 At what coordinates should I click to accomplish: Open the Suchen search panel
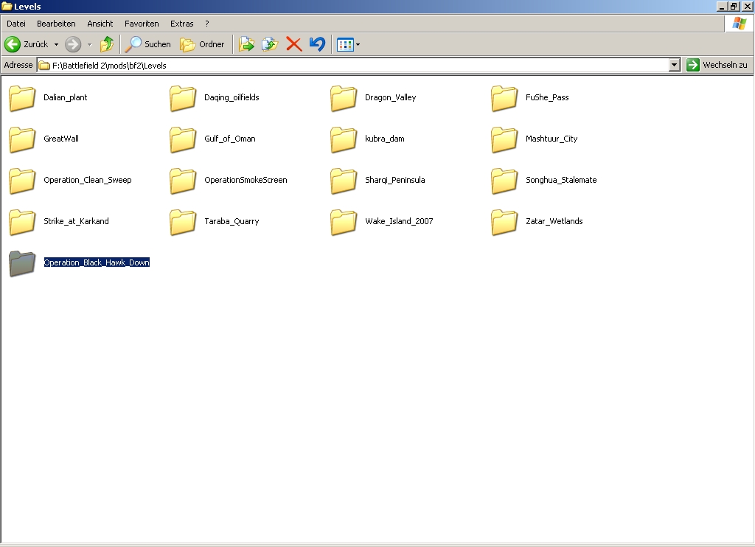147,44
